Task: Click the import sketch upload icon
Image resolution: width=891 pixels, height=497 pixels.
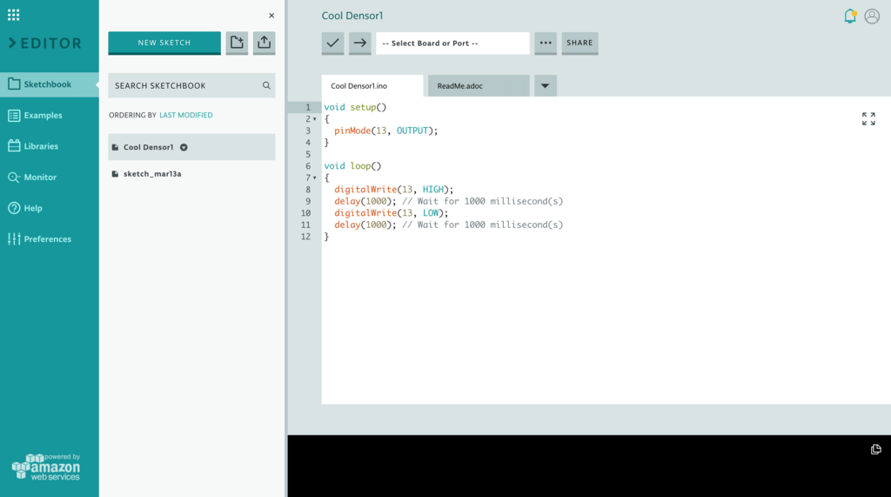Action: 265,43
